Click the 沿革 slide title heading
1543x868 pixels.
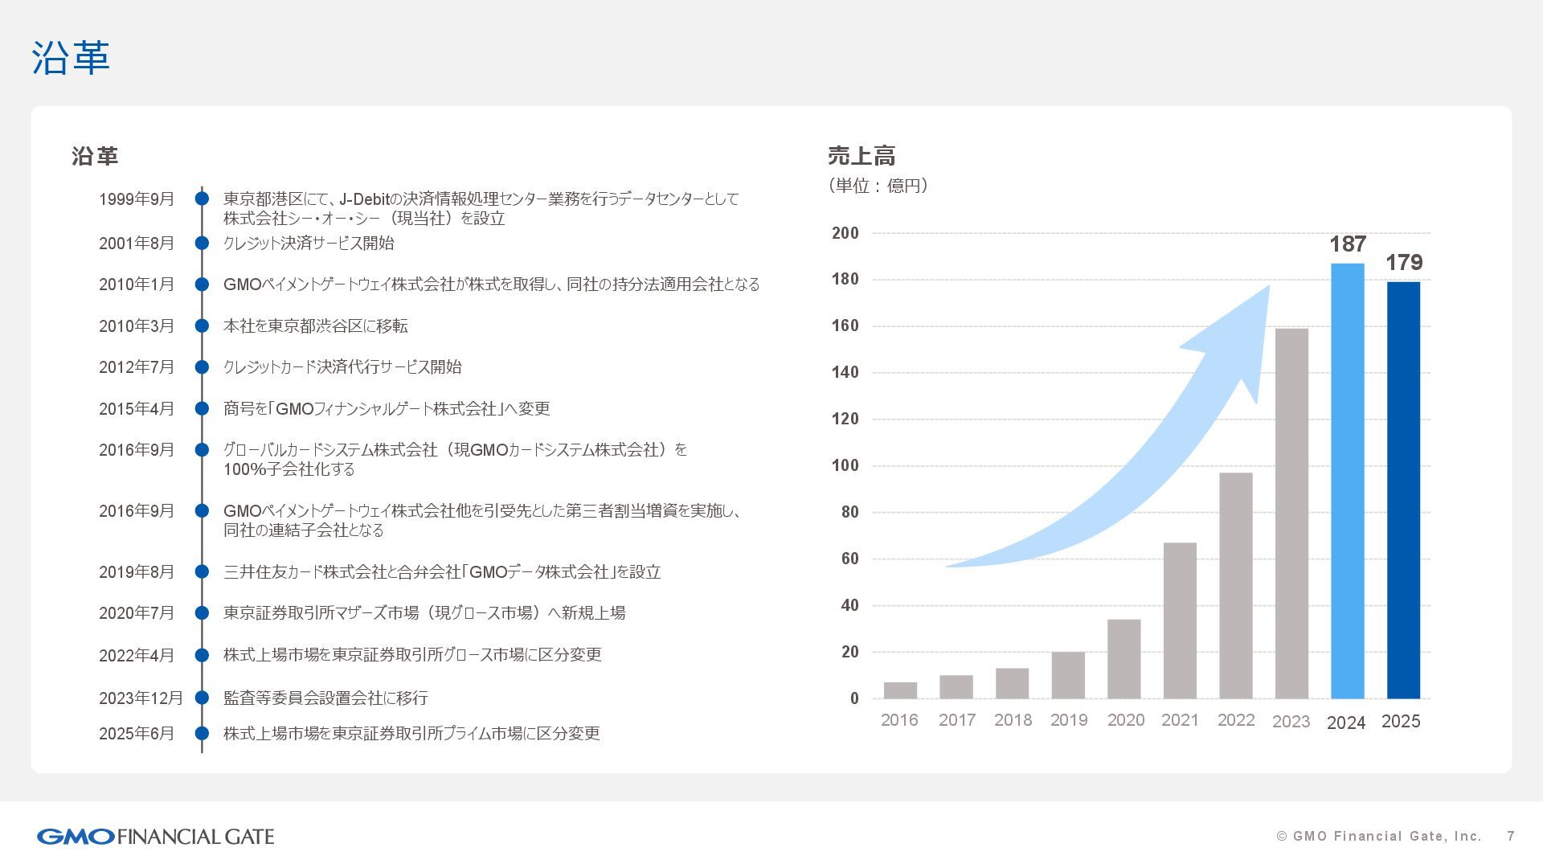pos(71,58)
